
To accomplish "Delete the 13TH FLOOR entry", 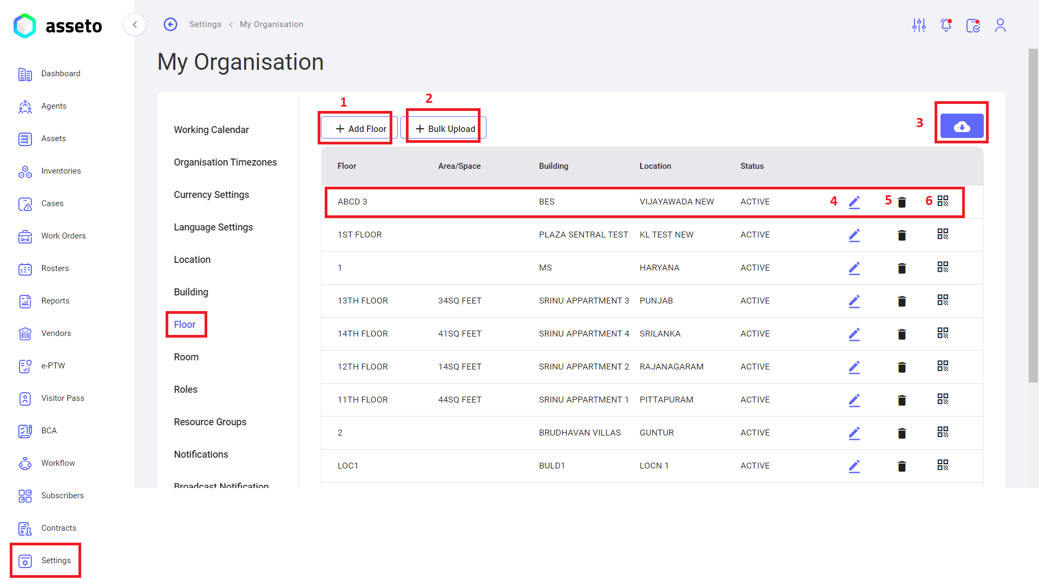I will coord(902,301).
